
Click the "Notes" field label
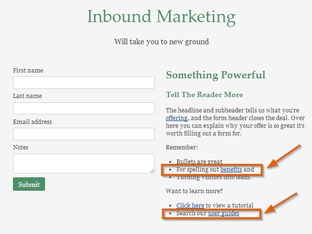[21, 148]
